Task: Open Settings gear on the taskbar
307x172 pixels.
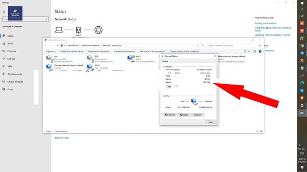Action: point(302,106)
